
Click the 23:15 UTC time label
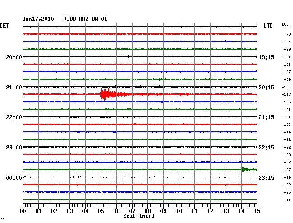coord(266,177)
